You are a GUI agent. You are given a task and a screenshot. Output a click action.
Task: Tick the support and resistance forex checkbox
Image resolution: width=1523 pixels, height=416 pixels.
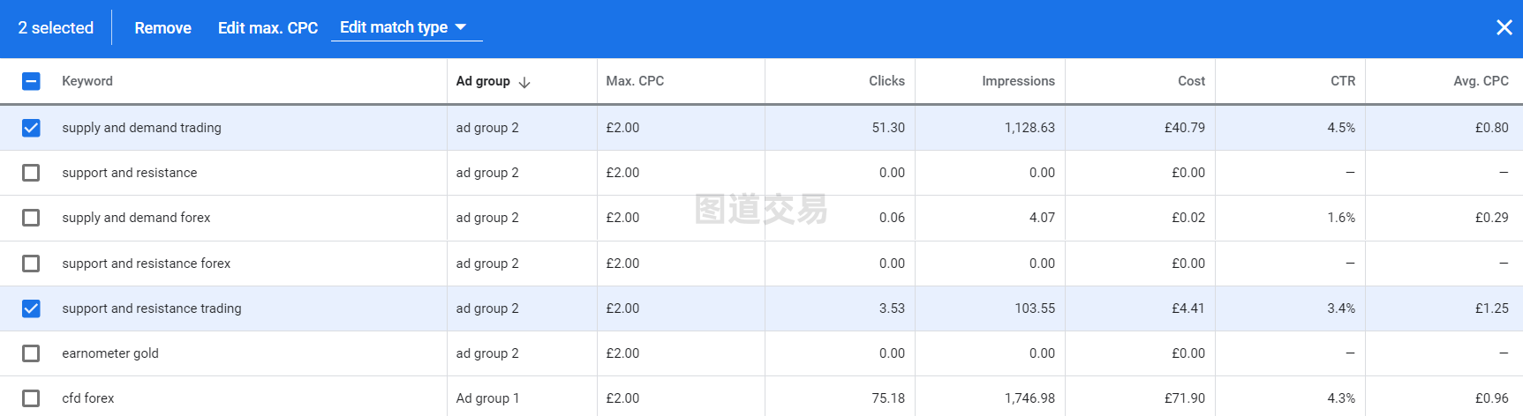click(x=31, y=264)
